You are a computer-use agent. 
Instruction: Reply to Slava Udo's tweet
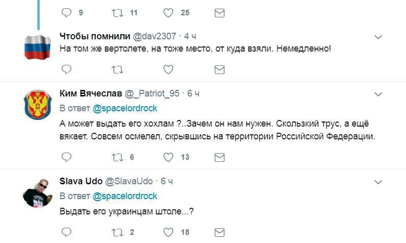pos(66,232)
